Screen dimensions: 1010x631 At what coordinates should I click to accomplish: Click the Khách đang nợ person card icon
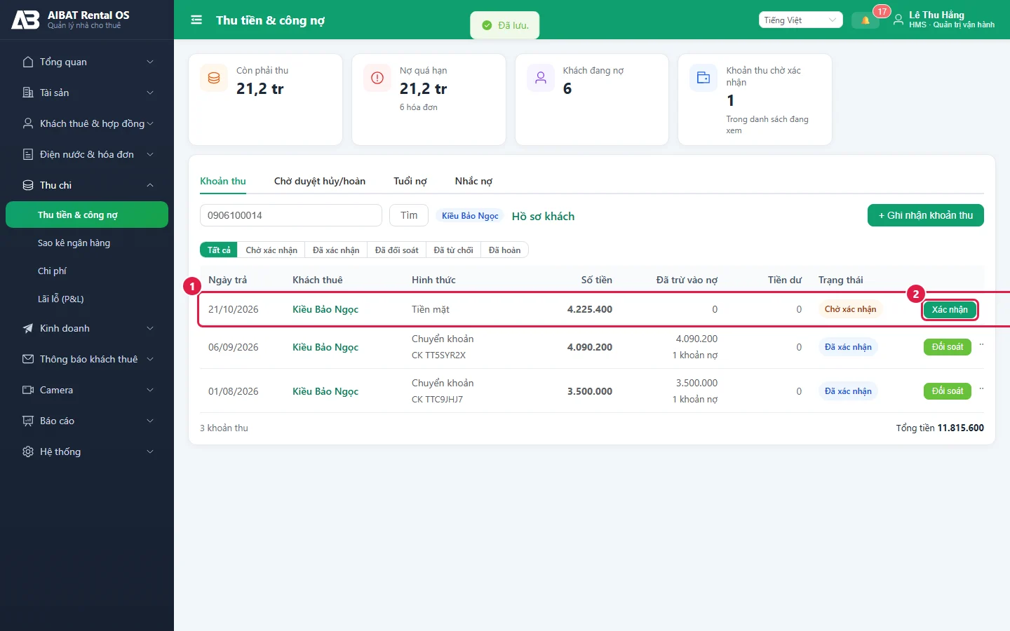tap(541, 78)
